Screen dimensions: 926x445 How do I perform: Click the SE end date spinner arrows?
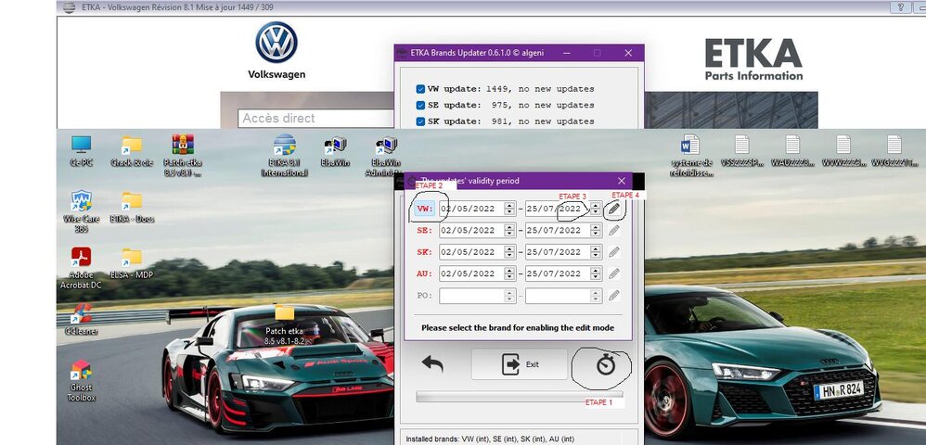596,230
